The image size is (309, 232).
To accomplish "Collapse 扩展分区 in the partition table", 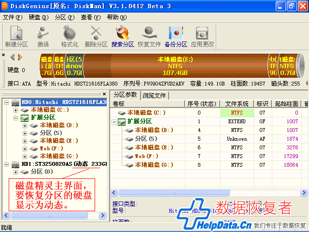I will [x=114, y=122].
